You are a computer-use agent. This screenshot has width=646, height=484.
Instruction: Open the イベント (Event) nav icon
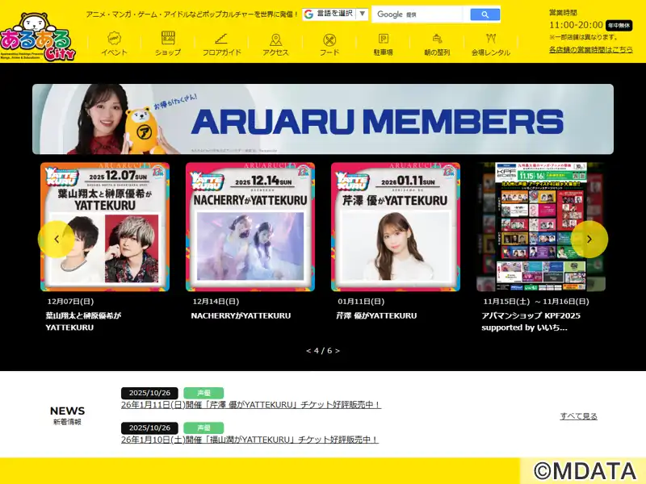(x=114, y=40)
